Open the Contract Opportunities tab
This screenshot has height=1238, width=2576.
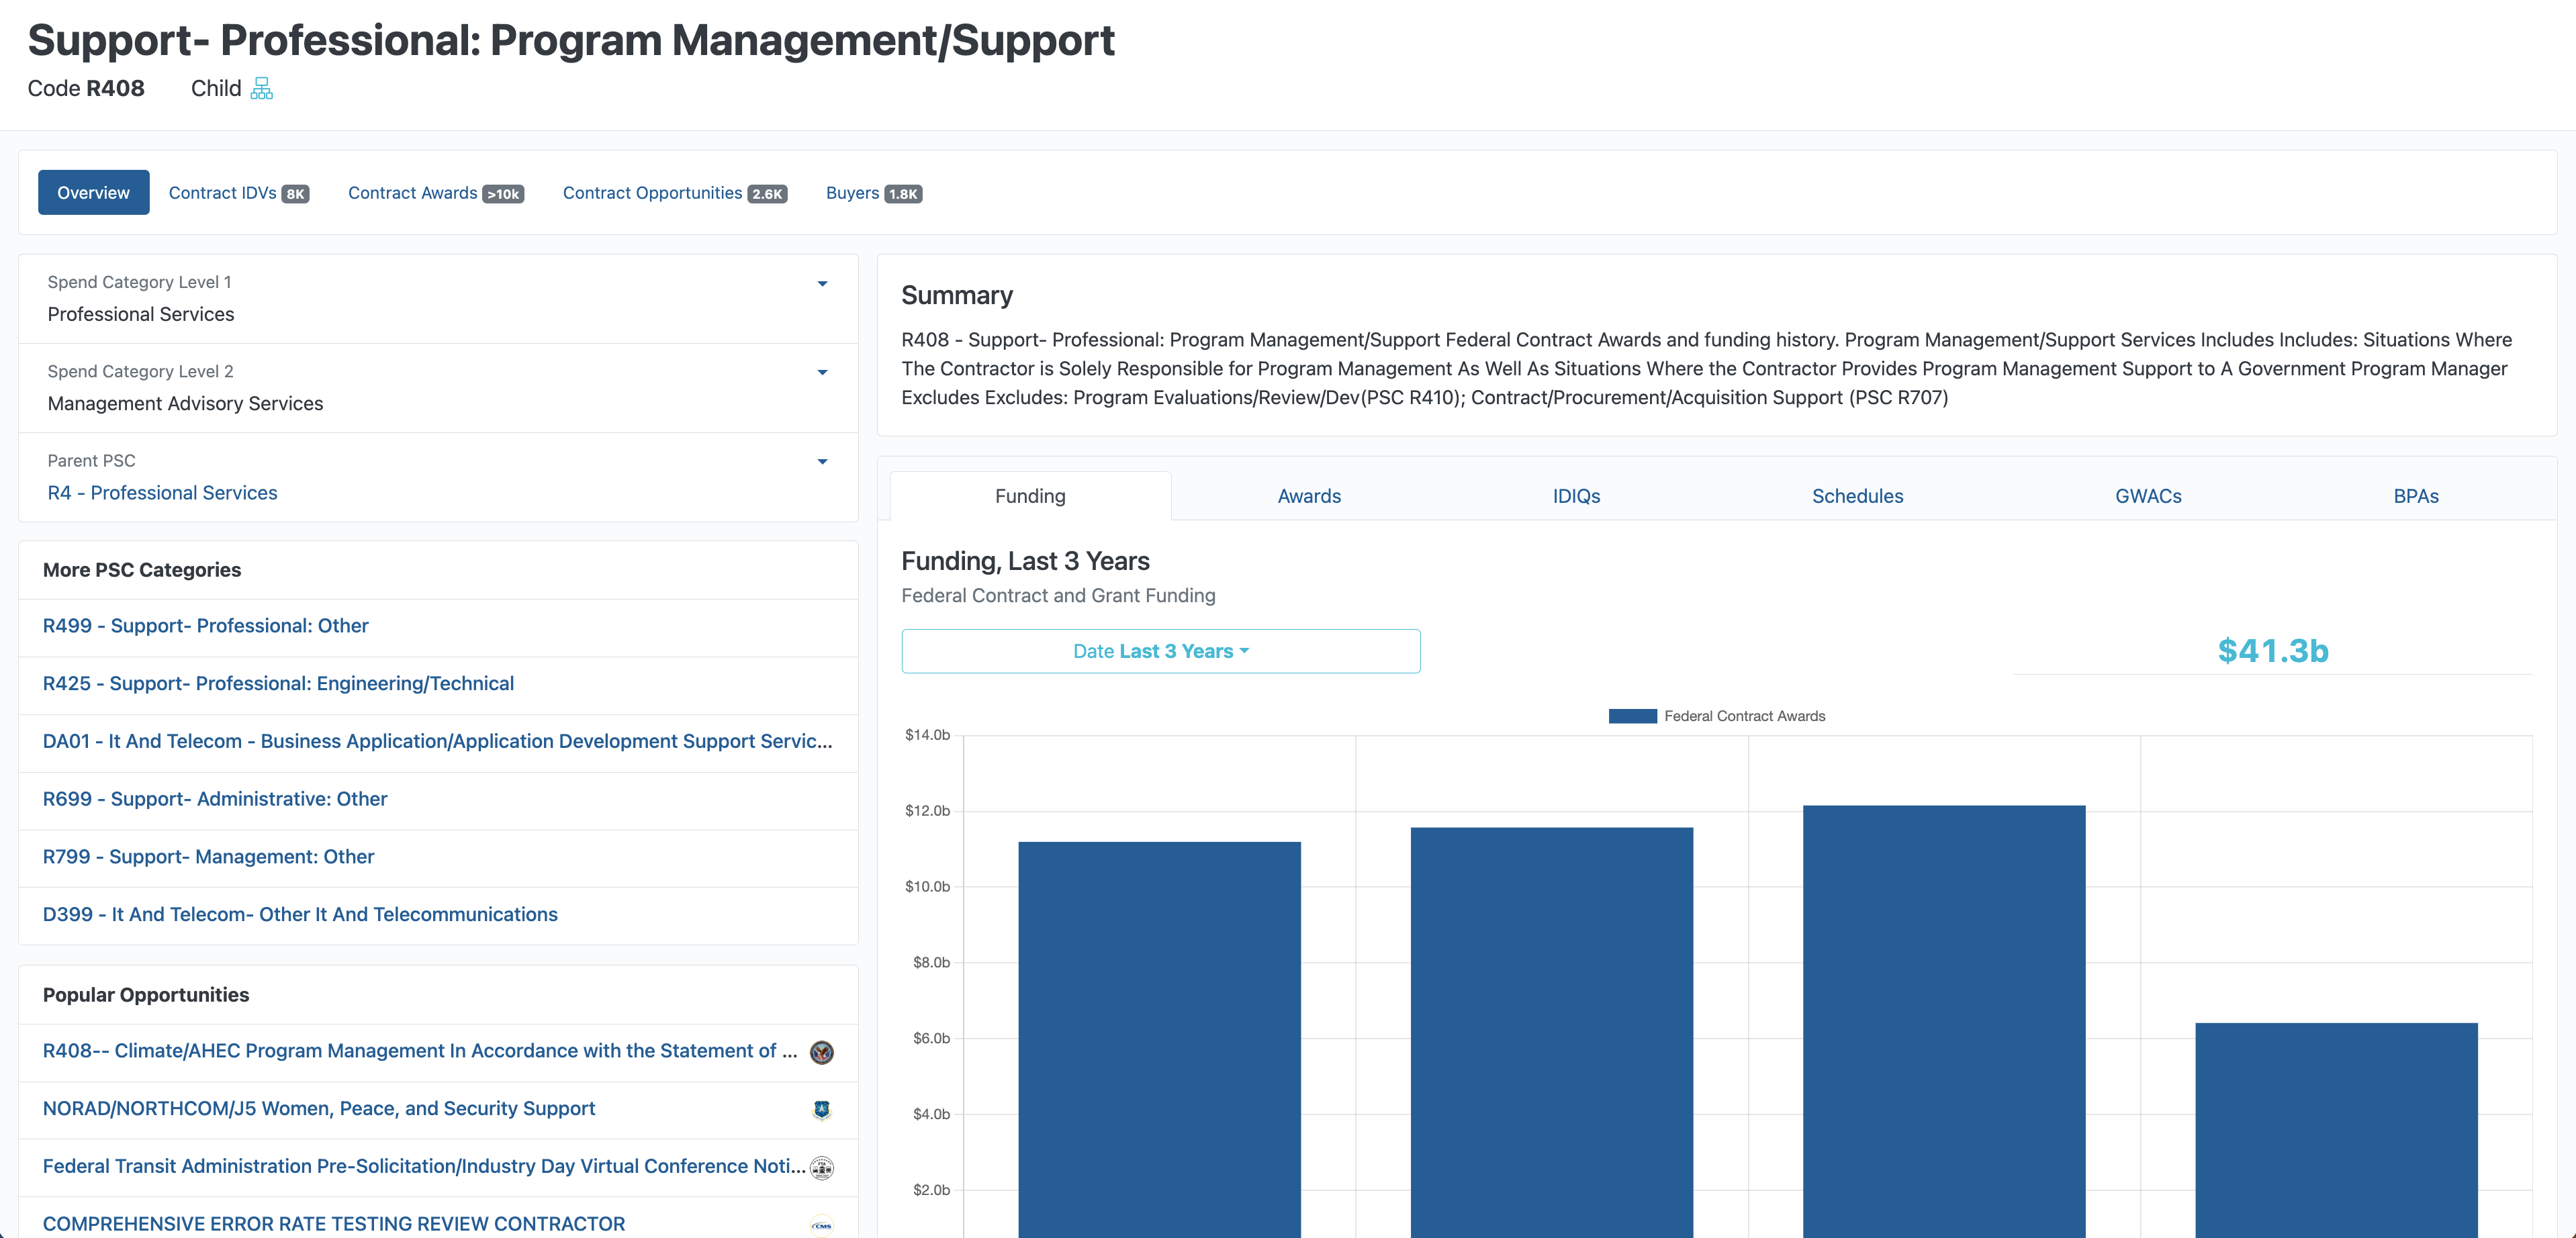674,193
